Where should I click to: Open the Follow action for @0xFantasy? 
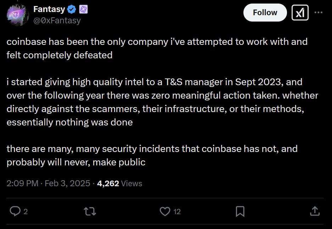coord(265,12)
